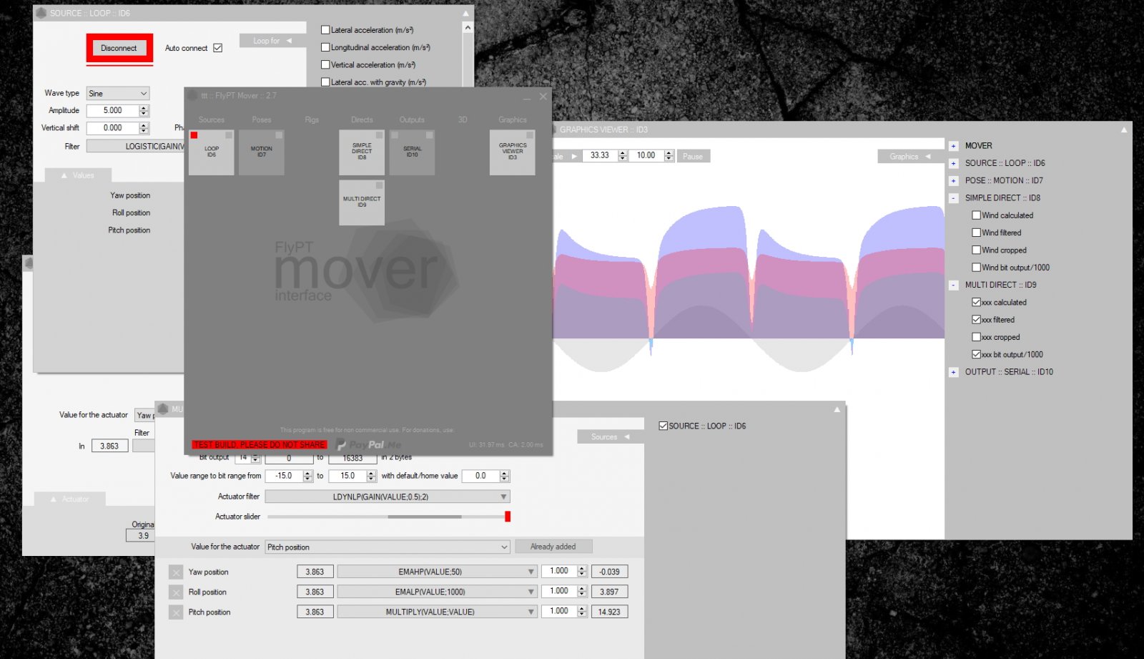
Task: Expand OUTPUT :: SERIAL :: ID10 tree node
Action: pyautogui.click(x=953, y=372)
